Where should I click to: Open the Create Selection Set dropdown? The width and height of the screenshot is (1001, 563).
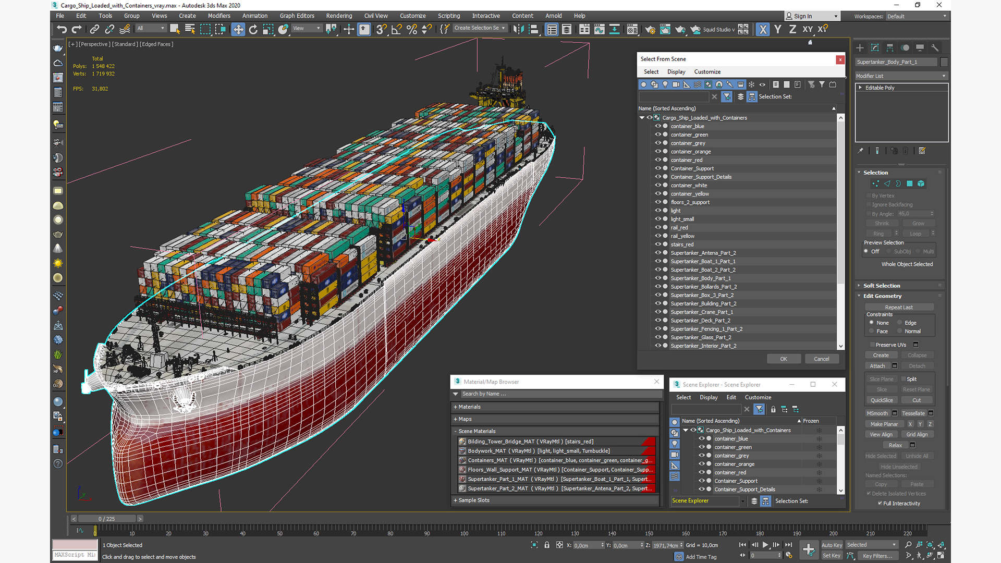pyautogui.click(x=479, y=28)
